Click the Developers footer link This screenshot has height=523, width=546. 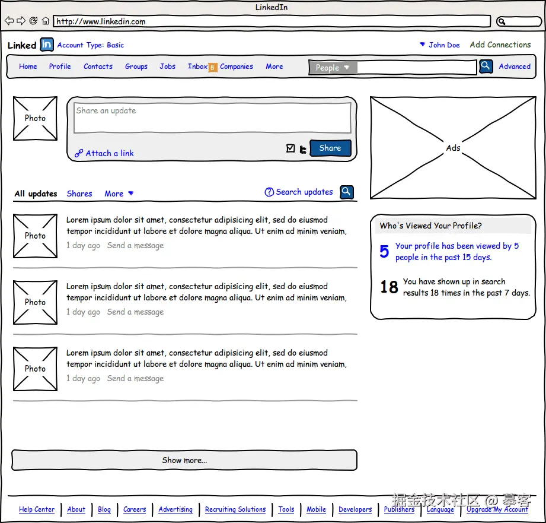(355, 509)
